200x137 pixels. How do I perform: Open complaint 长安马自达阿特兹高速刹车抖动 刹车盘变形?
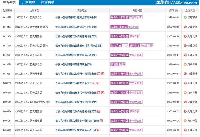point(79,45)
